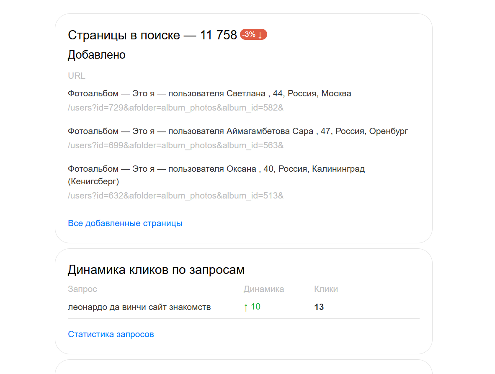Image resolution: width=495 pixels, height=374 pixels.
Task: Click the URL with album_id=513
Action: (x=175, y=196)
